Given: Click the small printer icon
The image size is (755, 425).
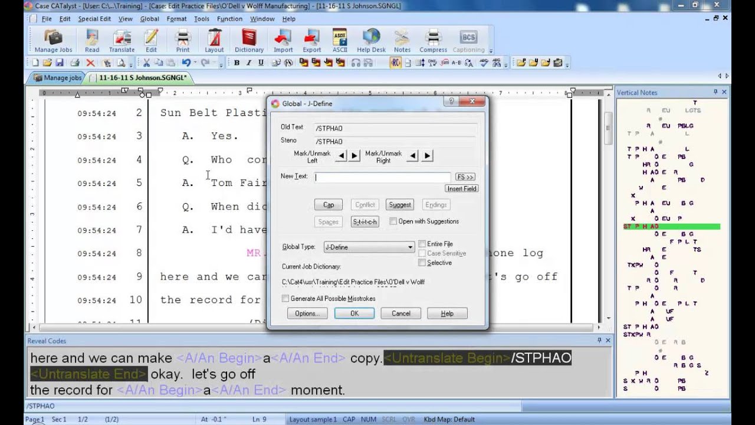Looking at the screenshot, I should coord(75,63).
